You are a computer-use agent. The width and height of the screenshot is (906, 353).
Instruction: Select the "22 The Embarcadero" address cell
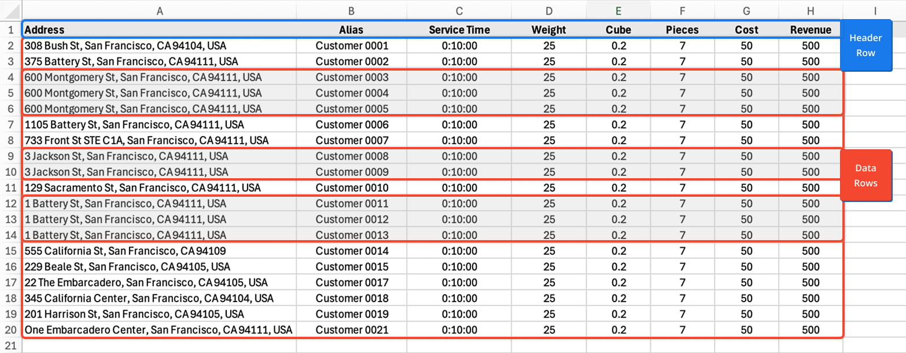coord(146,282)
